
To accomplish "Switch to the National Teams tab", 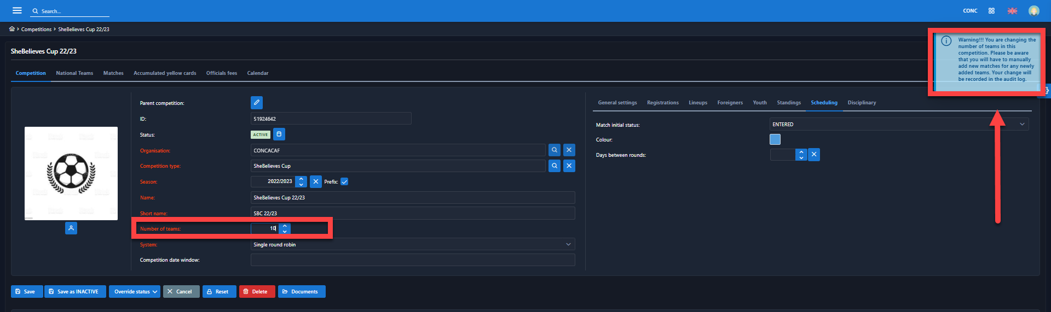I will (x=74, y=73).
